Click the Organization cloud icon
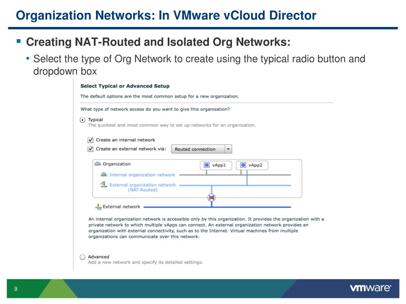Viewport: 406px width, 304px height. click(98, 164)
